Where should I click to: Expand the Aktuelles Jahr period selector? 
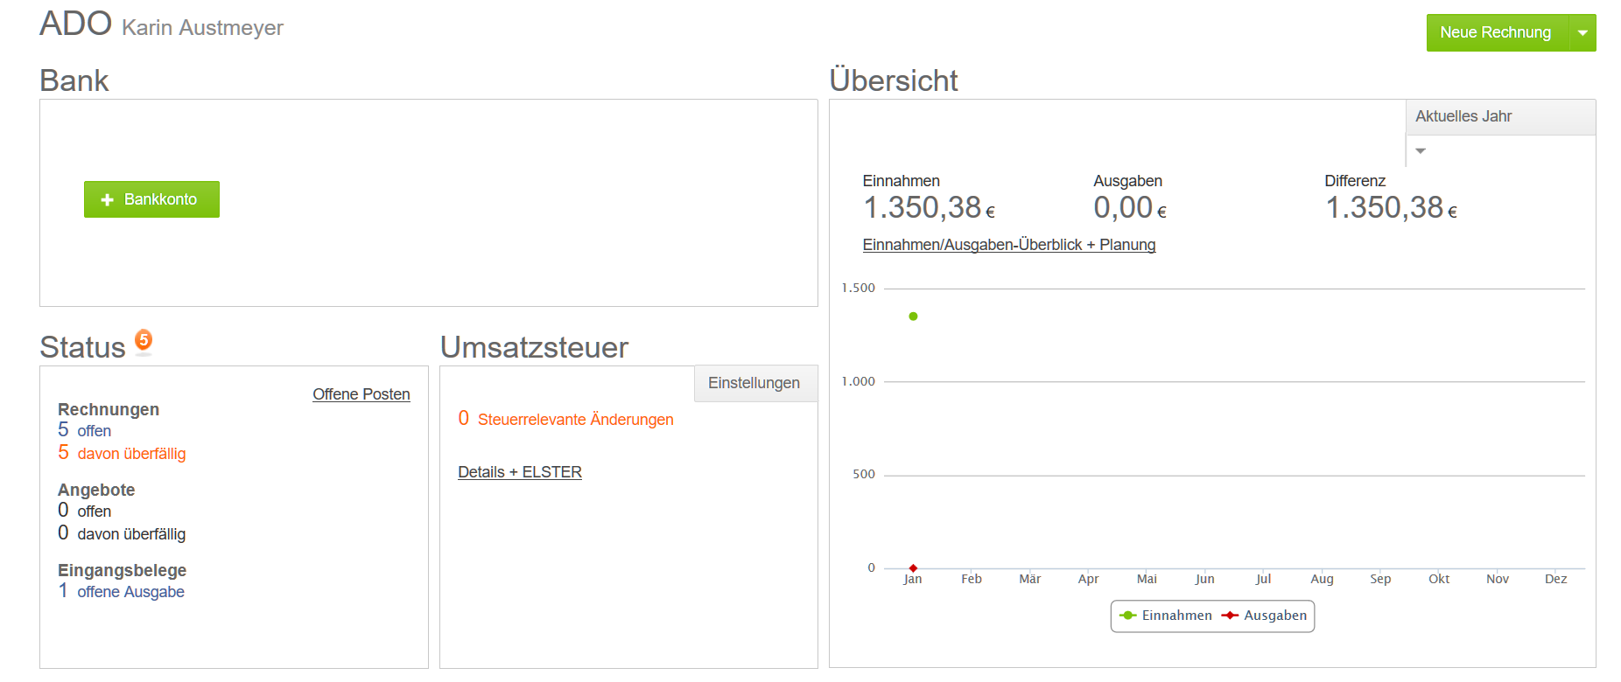1499,116
